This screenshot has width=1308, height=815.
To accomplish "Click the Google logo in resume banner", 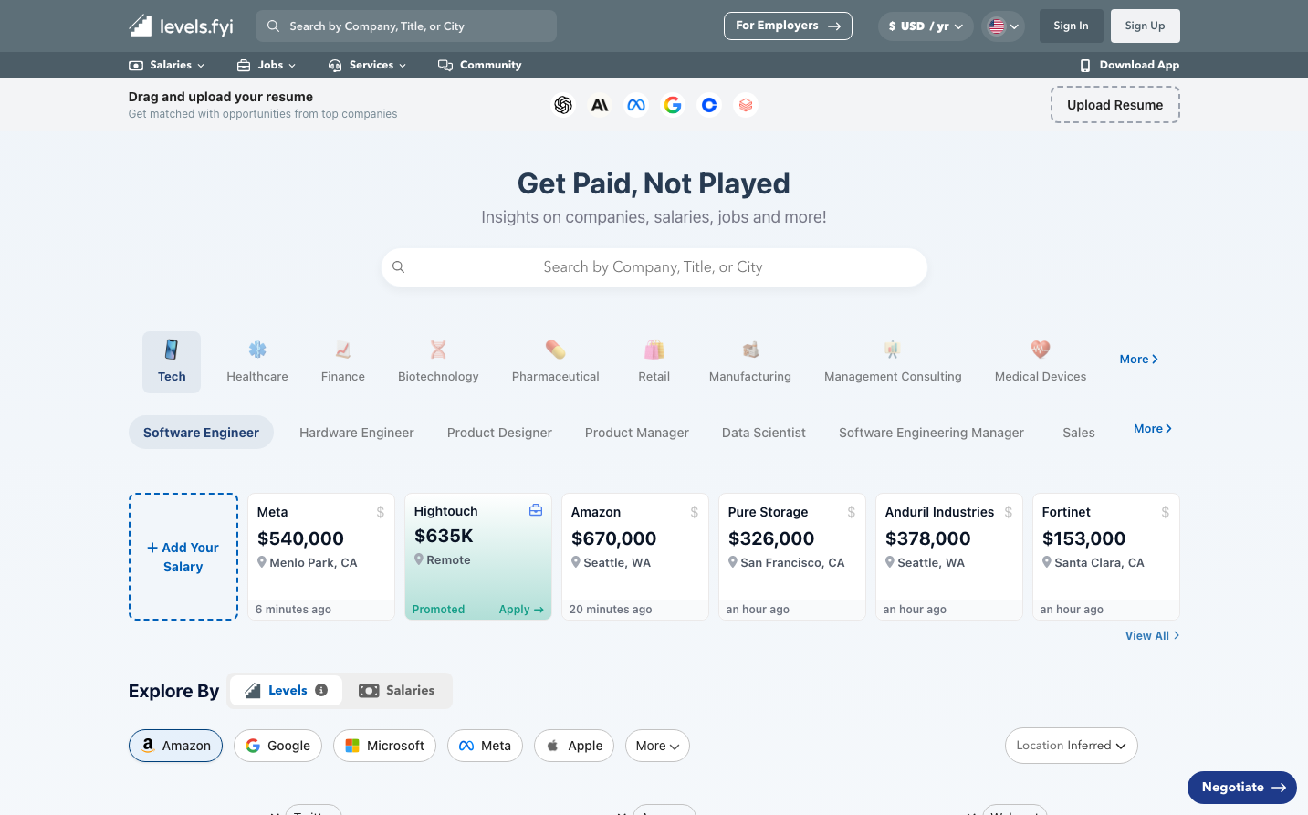I will pyautogui.click(x=673, y=105).
